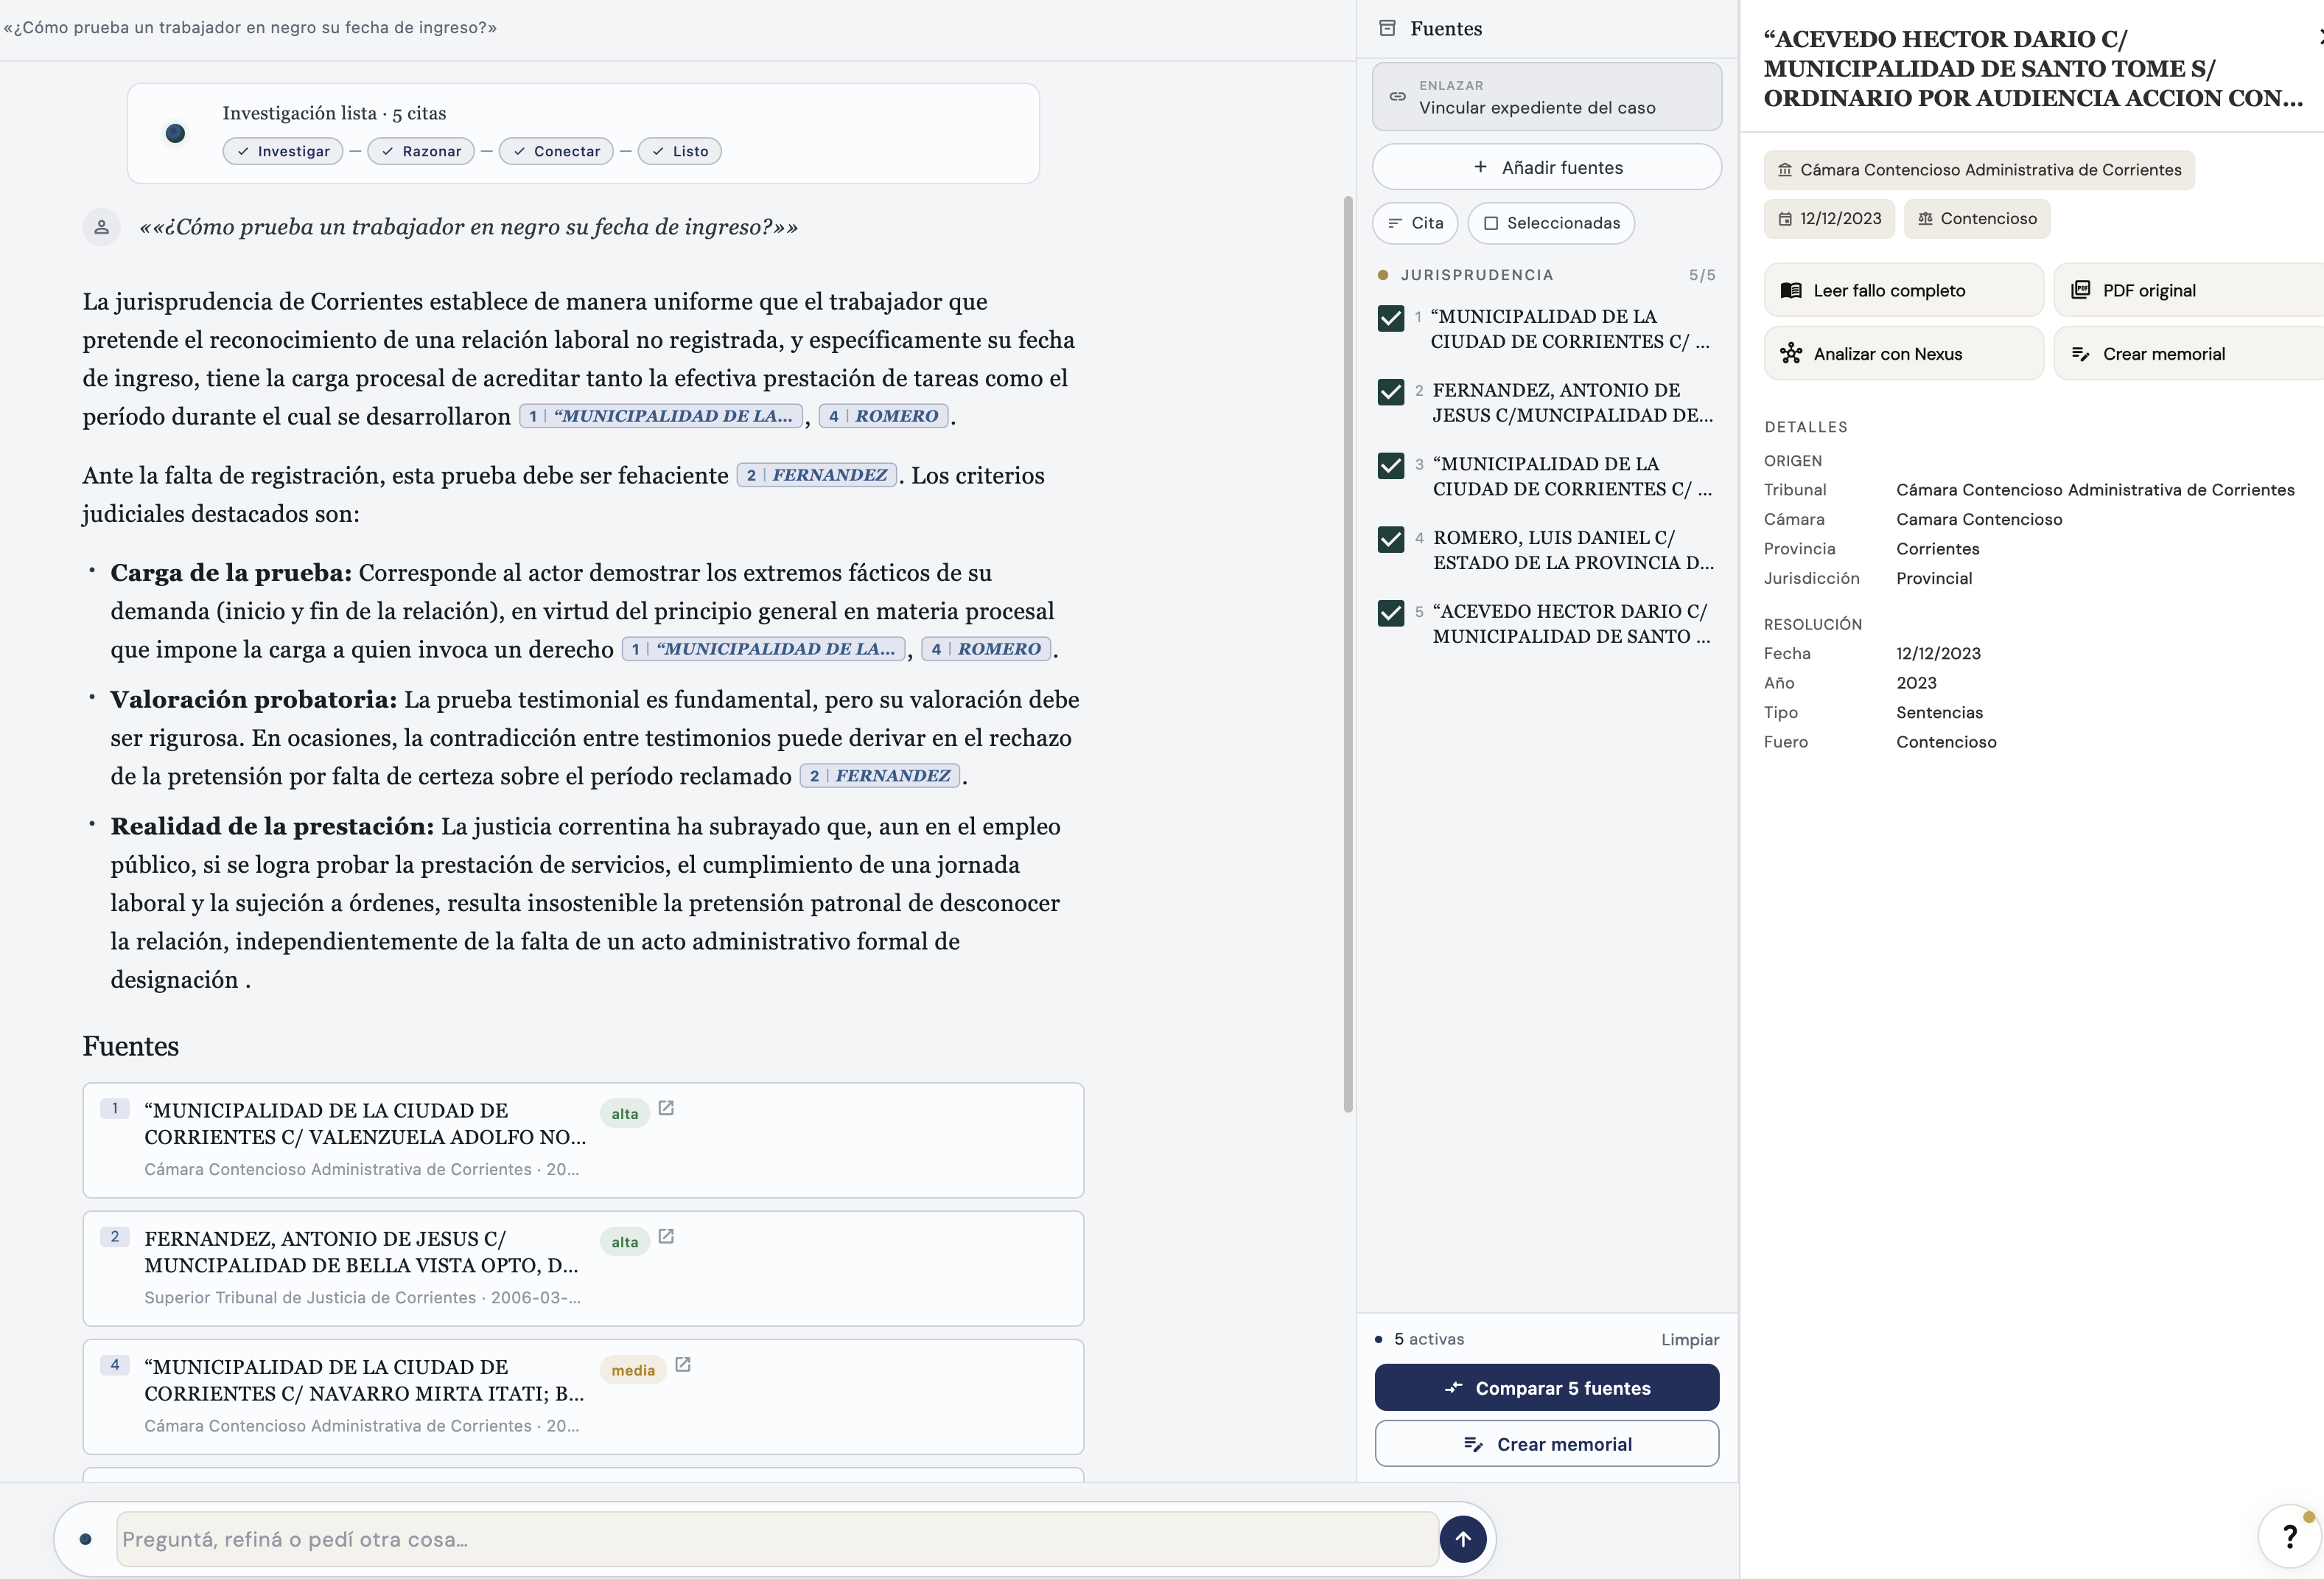Image resolution: width=2324 pixels, height=1579 pixels.
Task: Click Vincular expediente del caso
Action: [x=1546, y=97]
